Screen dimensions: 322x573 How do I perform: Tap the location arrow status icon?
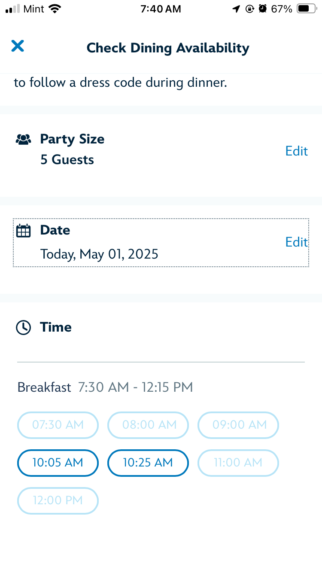[x=236, y=9]
